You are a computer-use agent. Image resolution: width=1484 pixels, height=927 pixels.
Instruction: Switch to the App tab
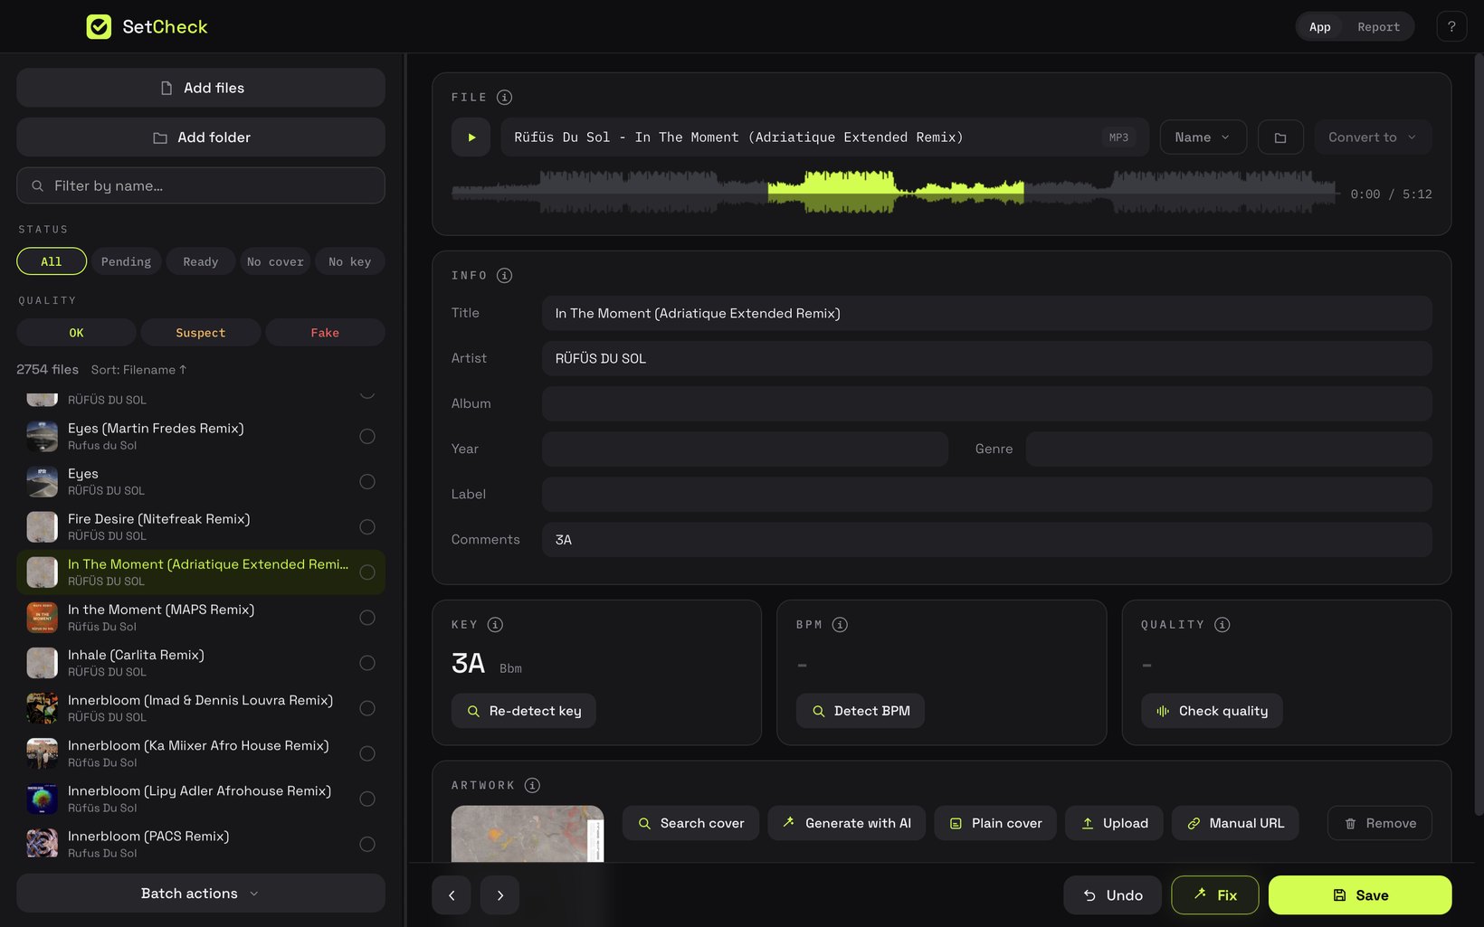1320,27
